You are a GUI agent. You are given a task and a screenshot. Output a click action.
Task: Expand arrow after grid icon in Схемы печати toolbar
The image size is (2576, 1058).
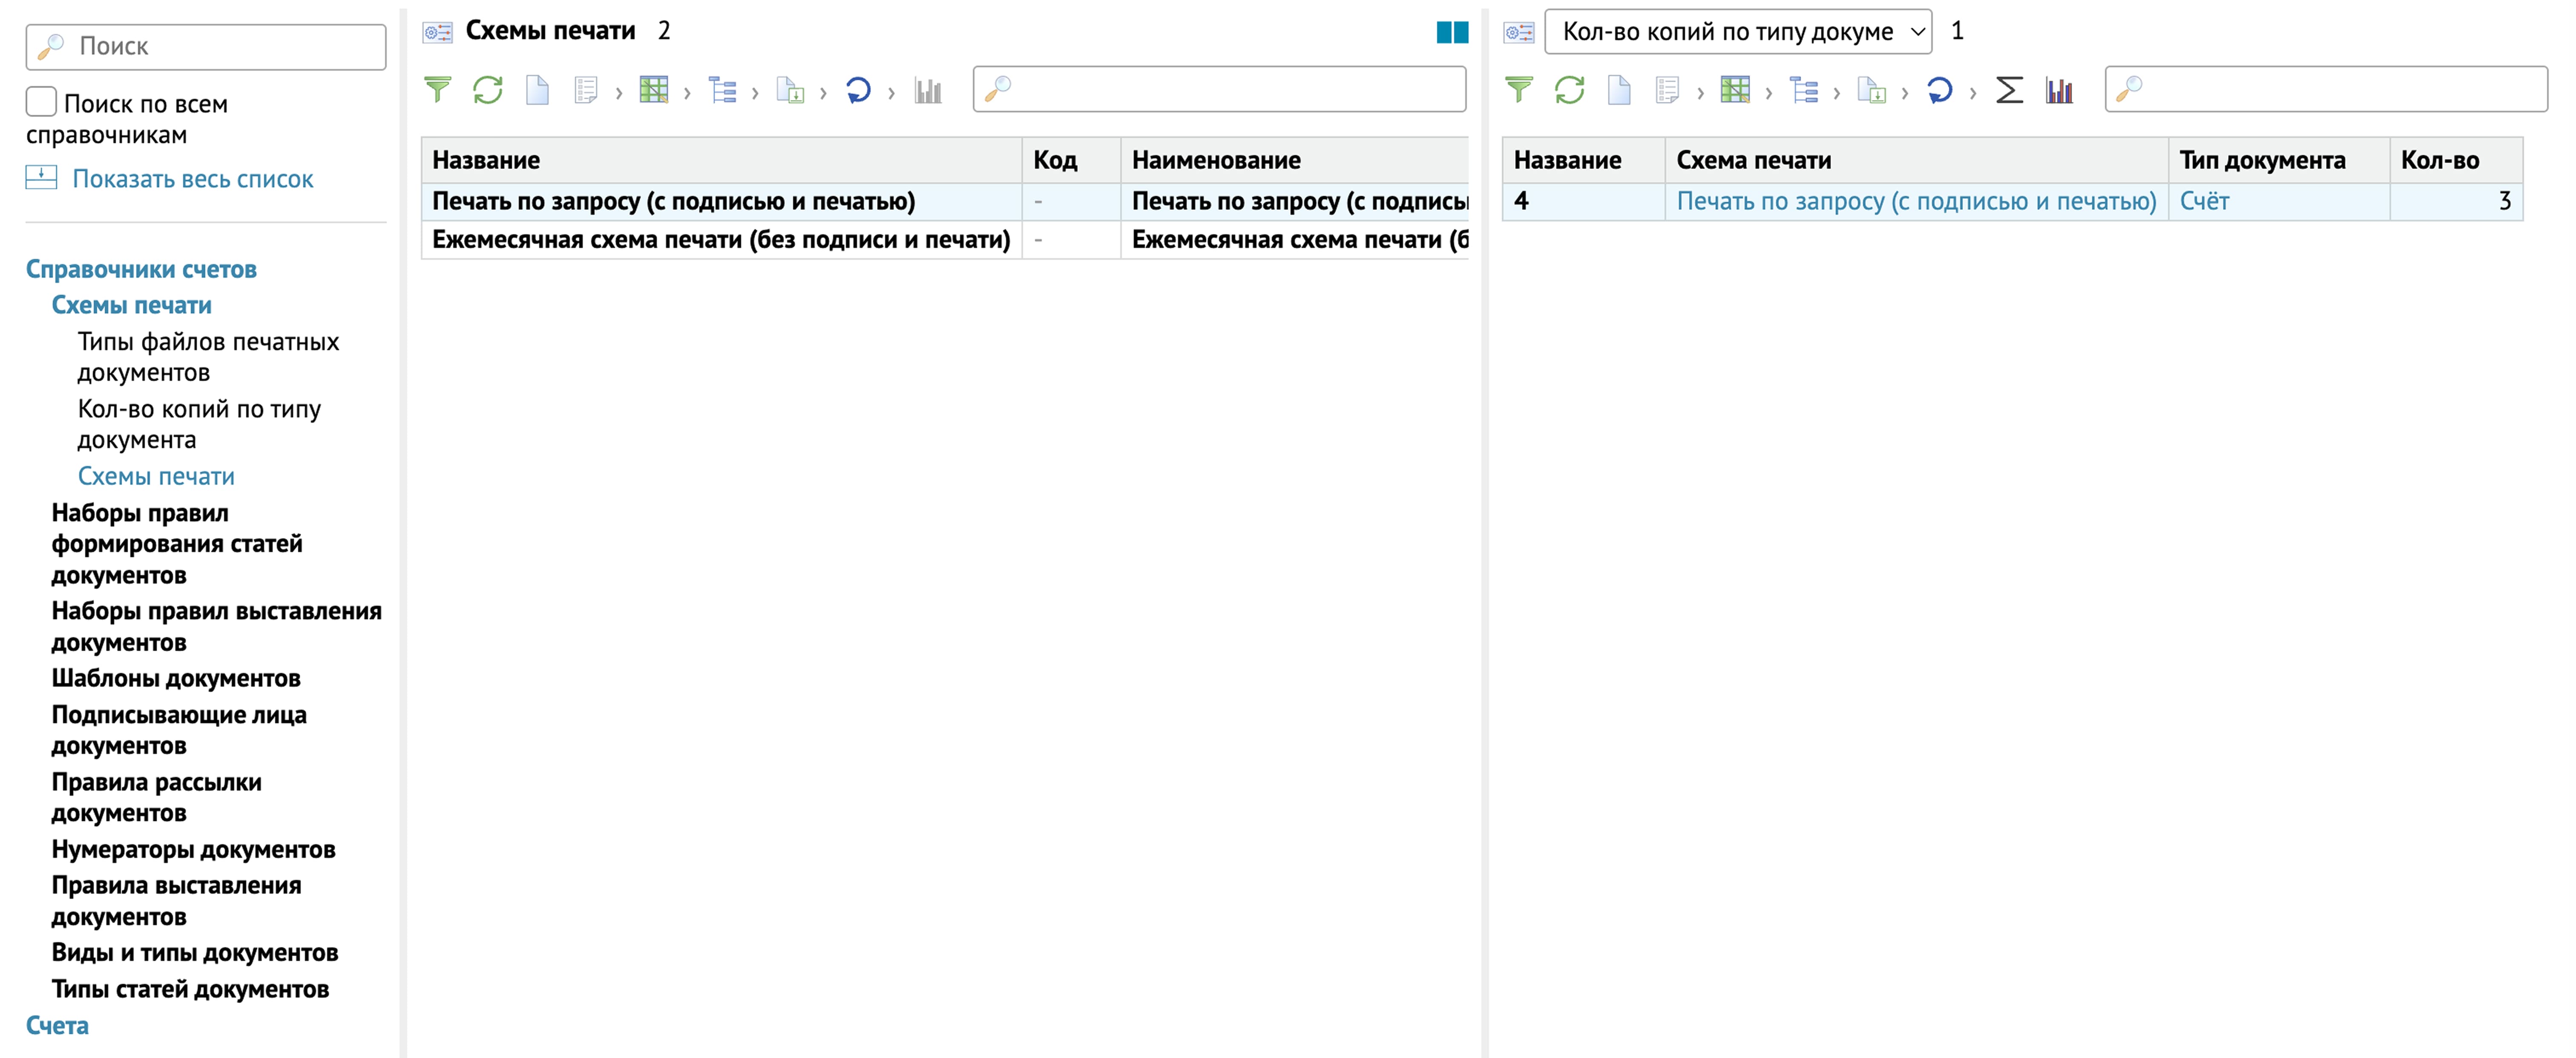tap(687, 93)
